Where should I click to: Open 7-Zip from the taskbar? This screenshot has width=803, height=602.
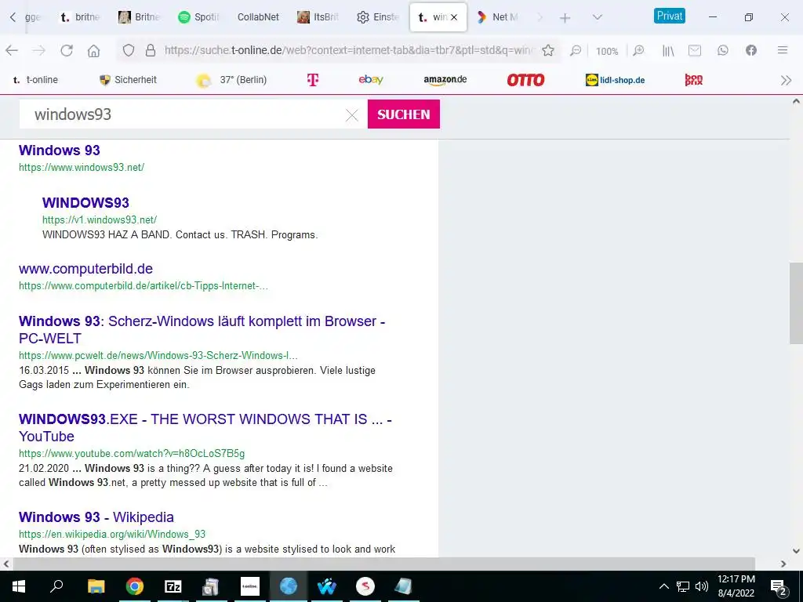(173, 586)
